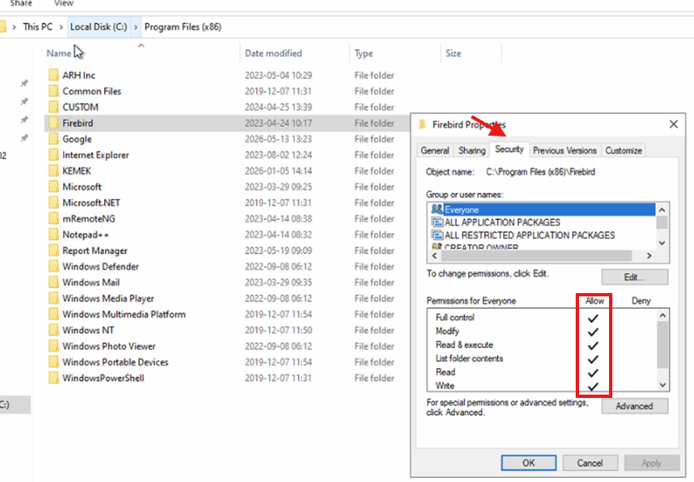Click the Internet Explorer folder icon
The width and height of the screenshot is (694, 482).
tap(53, 155)
